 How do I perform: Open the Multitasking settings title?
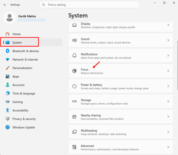(89, 131)
